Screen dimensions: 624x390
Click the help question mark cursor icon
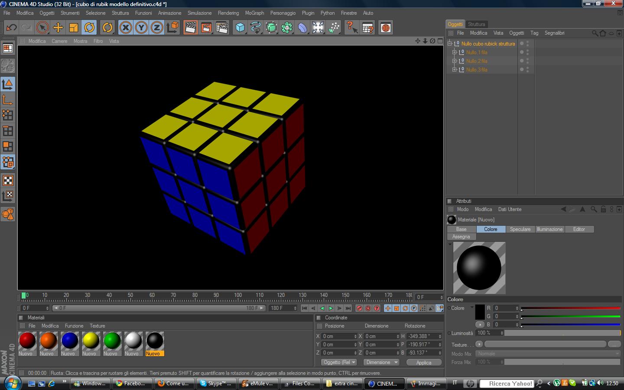tap(352, 28)
